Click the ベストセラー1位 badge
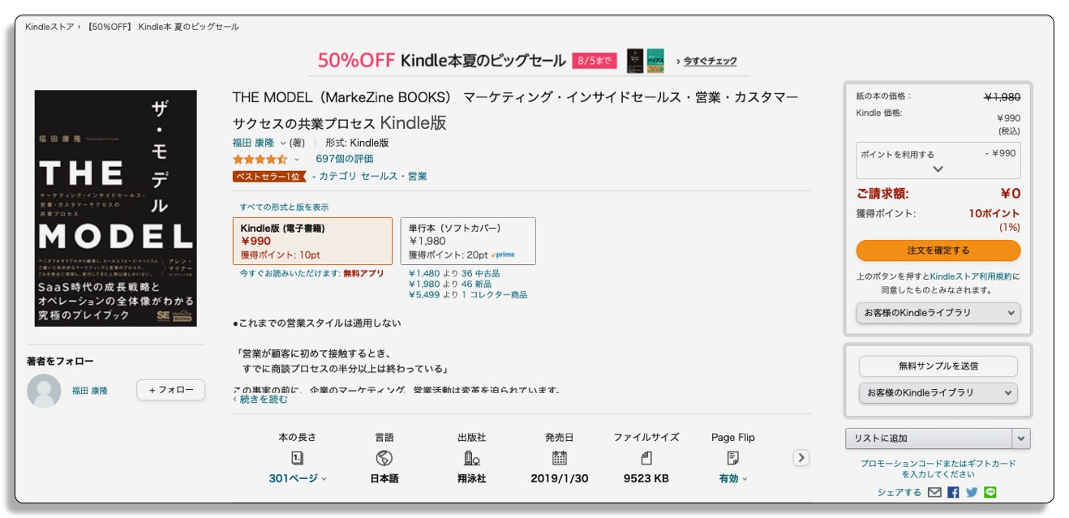The height and width of the screenshot is (518, 1069). click(x=268, y=176)
